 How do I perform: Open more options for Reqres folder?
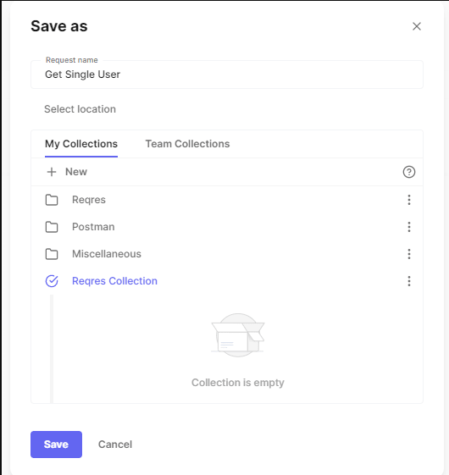point(409,200)
